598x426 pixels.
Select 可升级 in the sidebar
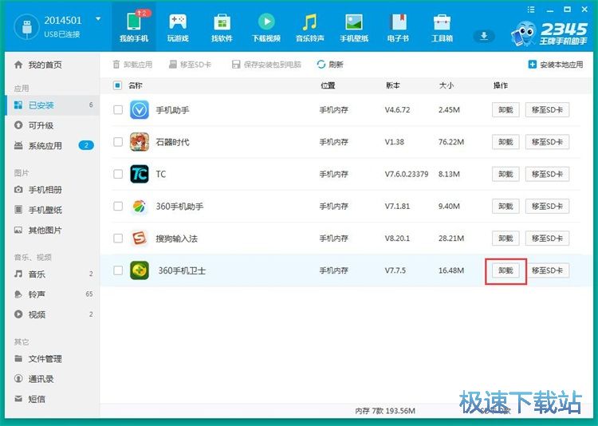pos(40,125)
